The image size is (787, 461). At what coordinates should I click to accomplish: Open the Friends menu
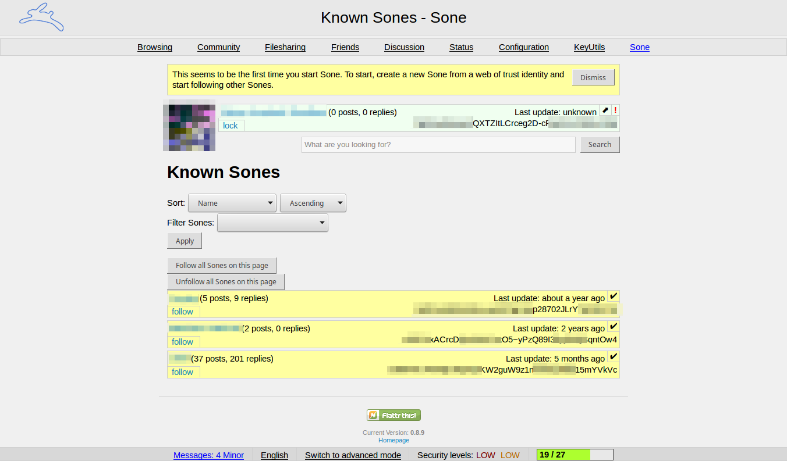click(x=345, y=47)
